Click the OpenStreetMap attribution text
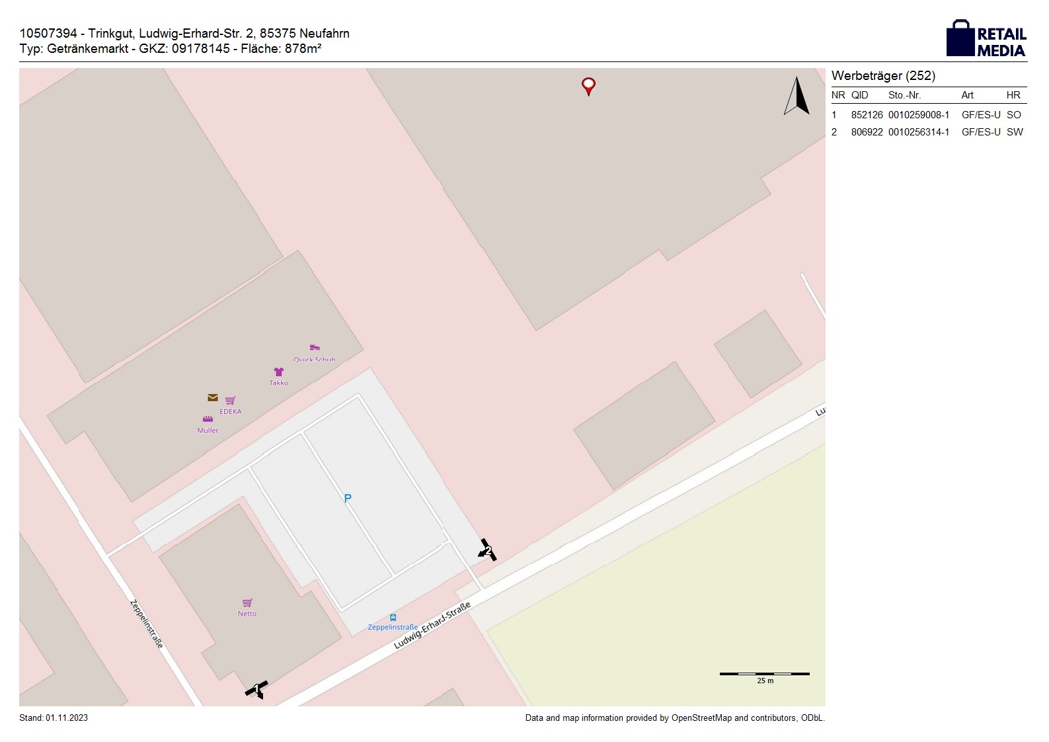Viewport: 1049px width, 742px height. pyautogui.click(x=674, y=718)
